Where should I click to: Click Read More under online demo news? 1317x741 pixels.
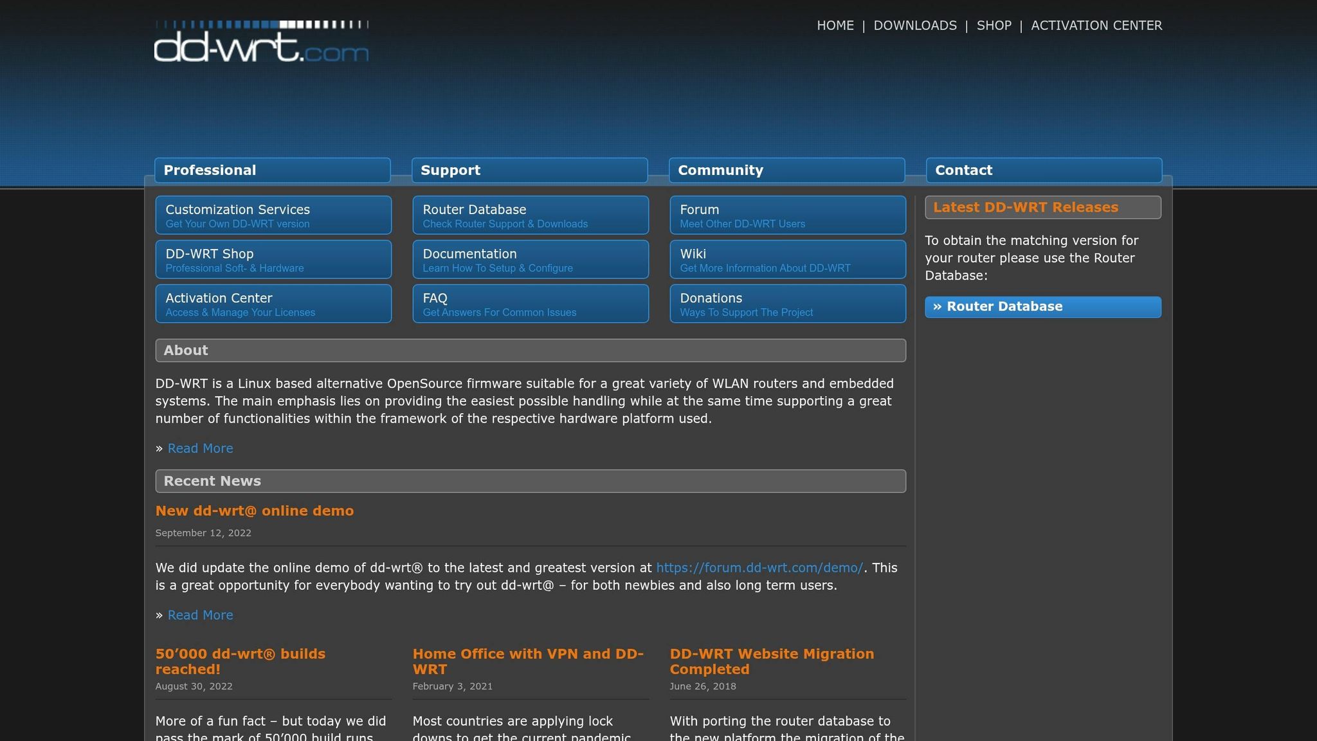tap(200, 615)
